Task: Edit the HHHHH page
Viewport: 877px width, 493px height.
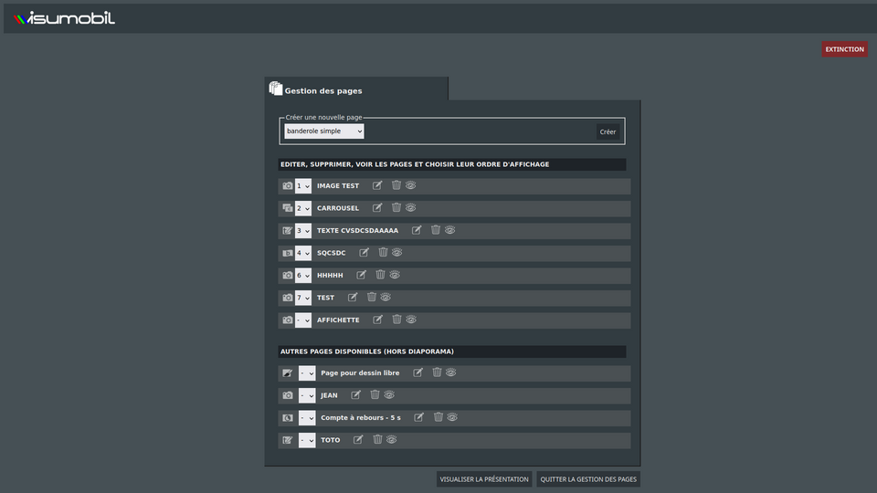Action: click(362, 275)
